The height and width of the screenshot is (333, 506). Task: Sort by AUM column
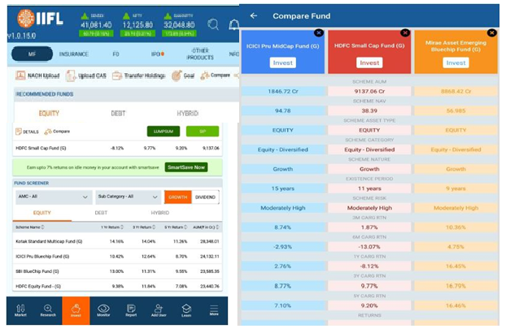click(x=206, y=227)
